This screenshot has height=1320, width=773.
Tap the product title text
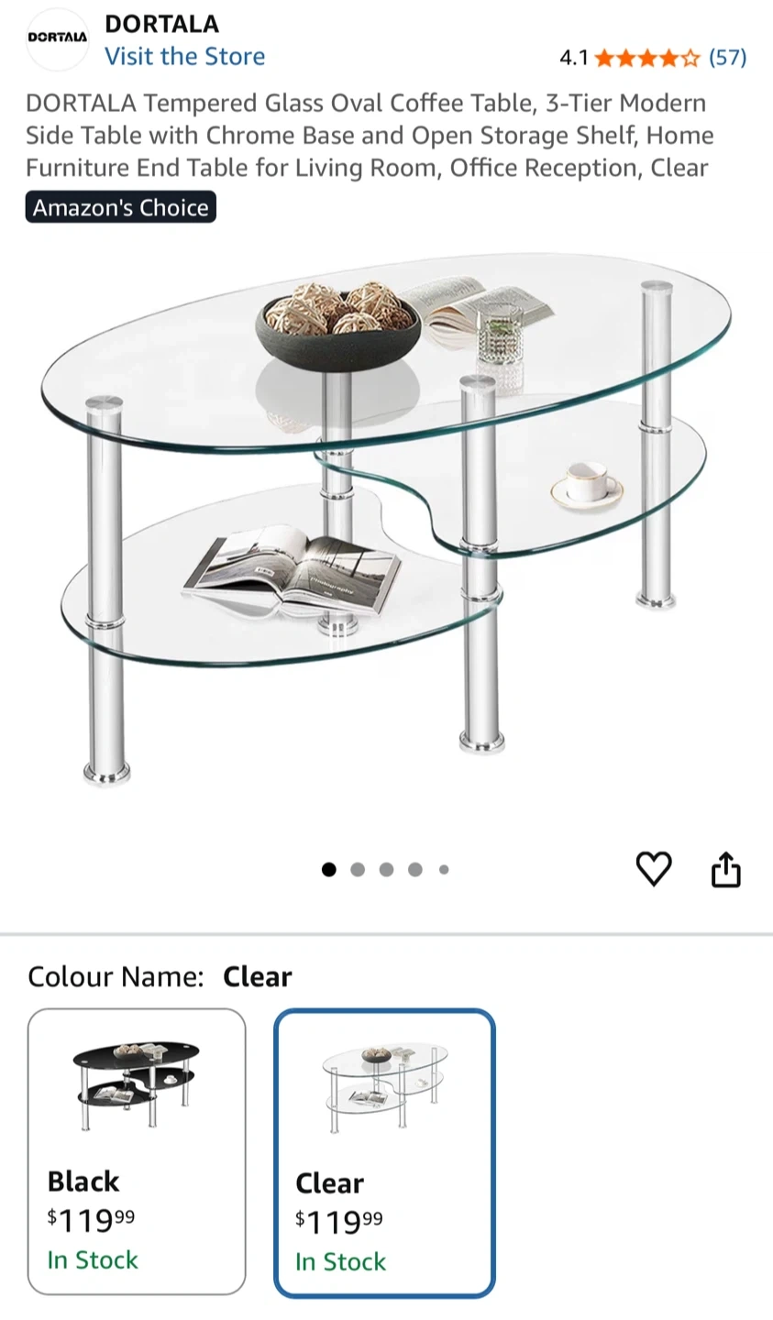coord(370,135)
